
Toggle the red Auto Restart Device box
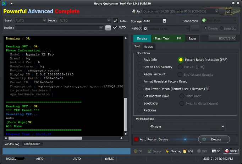click(136, 139)
